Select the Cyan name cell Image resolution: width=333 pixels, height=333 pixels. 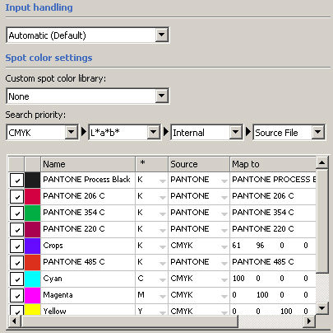click(x=88, y=279)
